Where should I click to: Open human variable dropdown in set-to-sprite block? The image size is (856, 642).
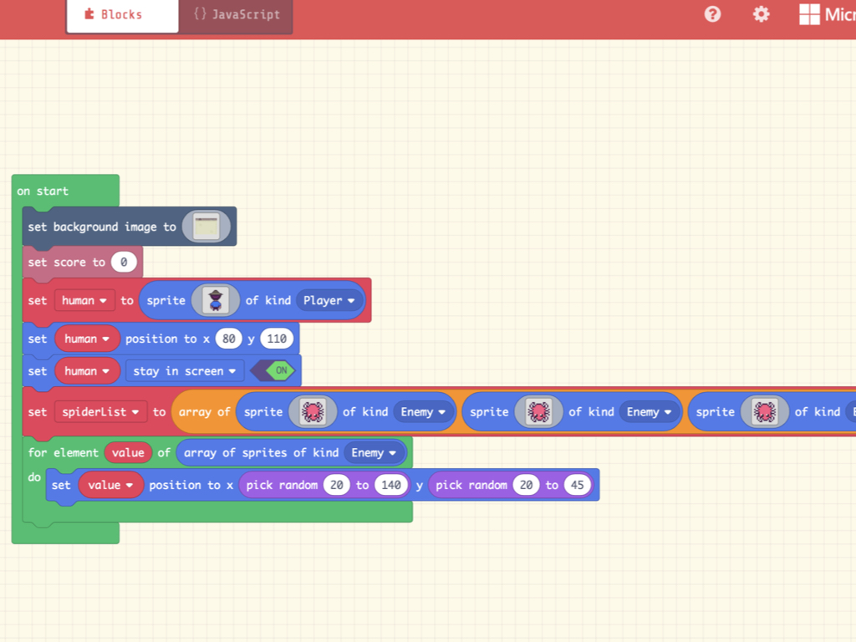[x=84, y=300]
